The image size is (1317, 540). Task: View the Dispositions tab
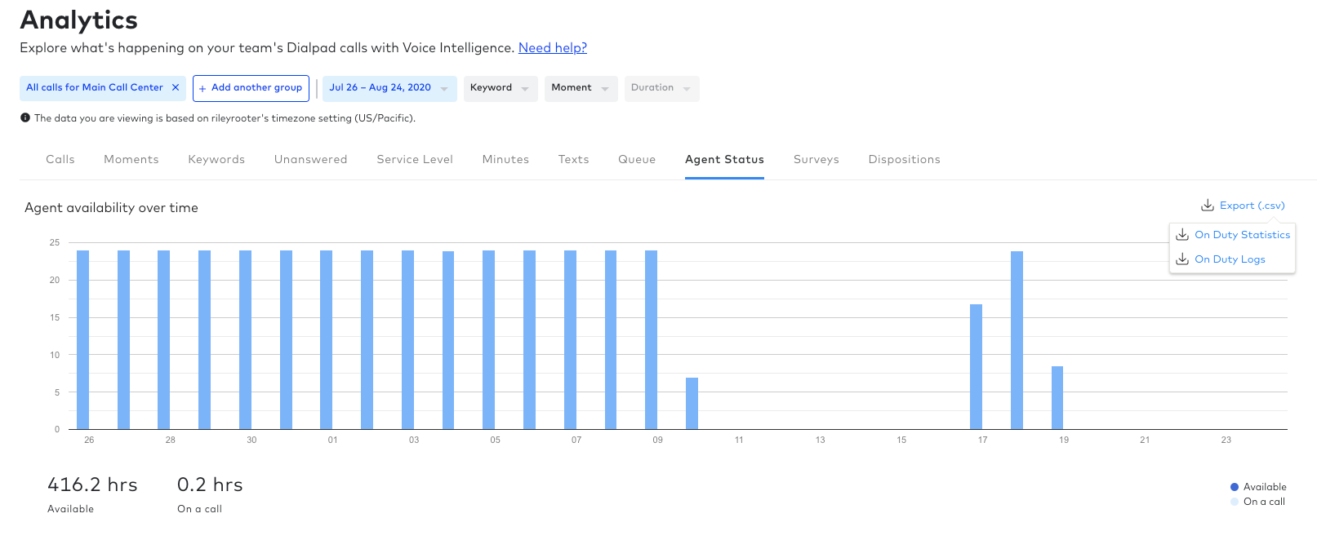pyautogui.click(x=905, y=159)
